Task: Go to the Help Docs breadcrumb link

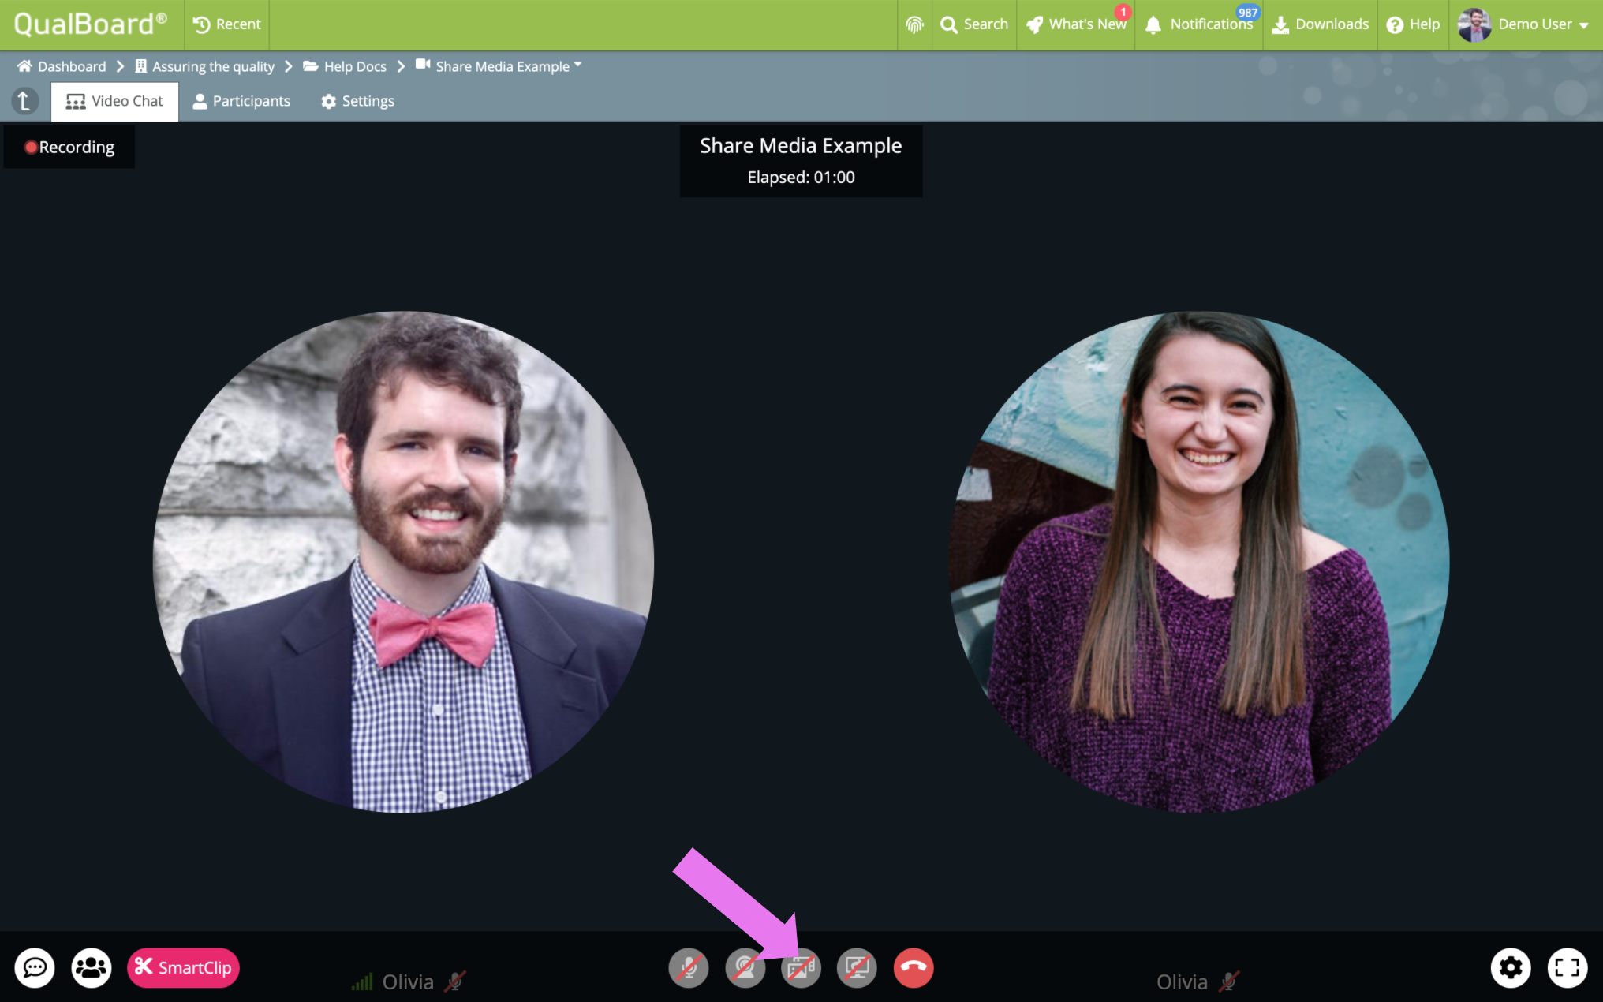Action: pos(354,66)
